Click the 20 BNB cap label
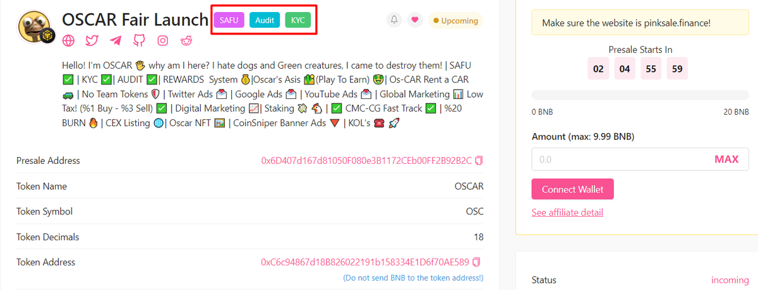 [x=736, y=112]
